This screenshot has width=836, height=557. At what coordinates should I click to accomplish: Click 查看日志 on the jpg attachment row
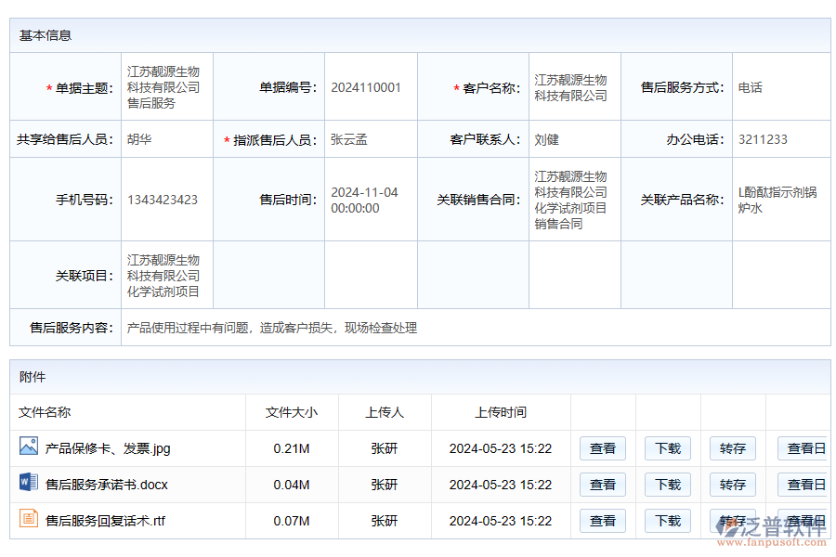click(x=804, y=448)
